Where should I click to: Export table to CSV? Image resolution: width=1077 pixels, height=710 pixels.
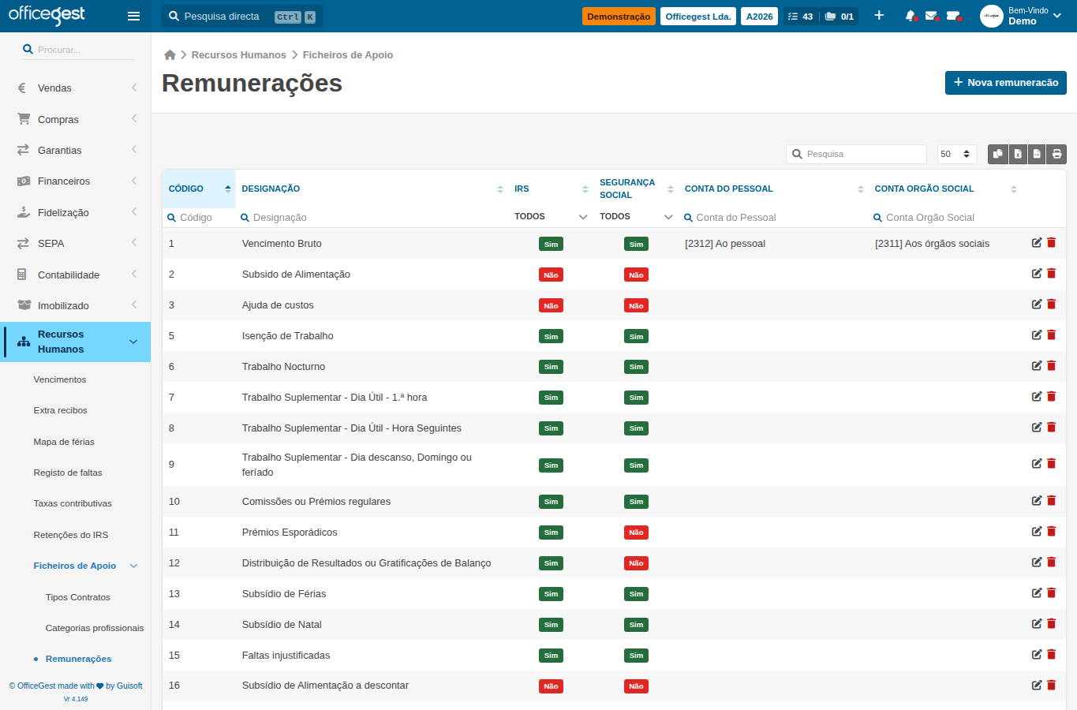pos(1037,154)
